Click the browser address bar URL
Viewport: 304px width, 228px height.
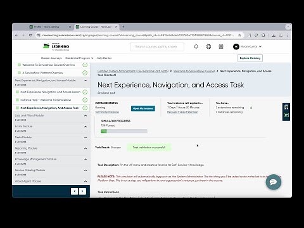(x=138, y=35)
